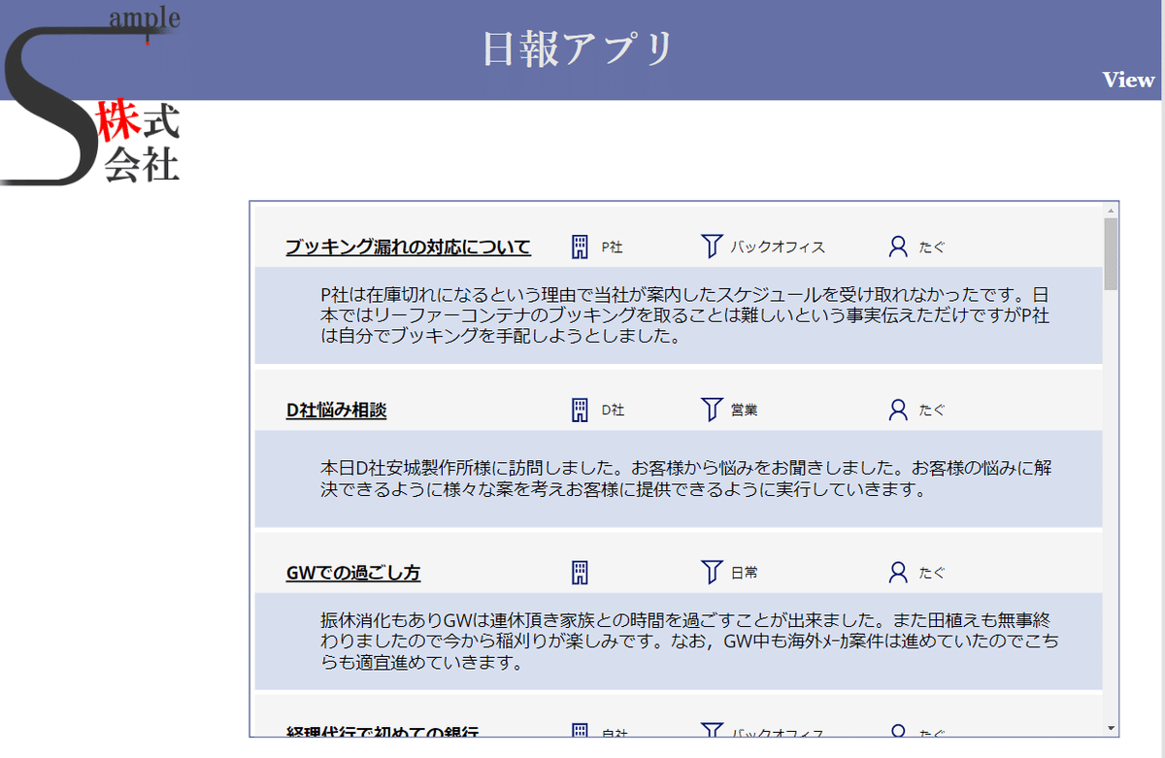
Task: Select the filter icon beside 営業
Action: tap(714, 410)
